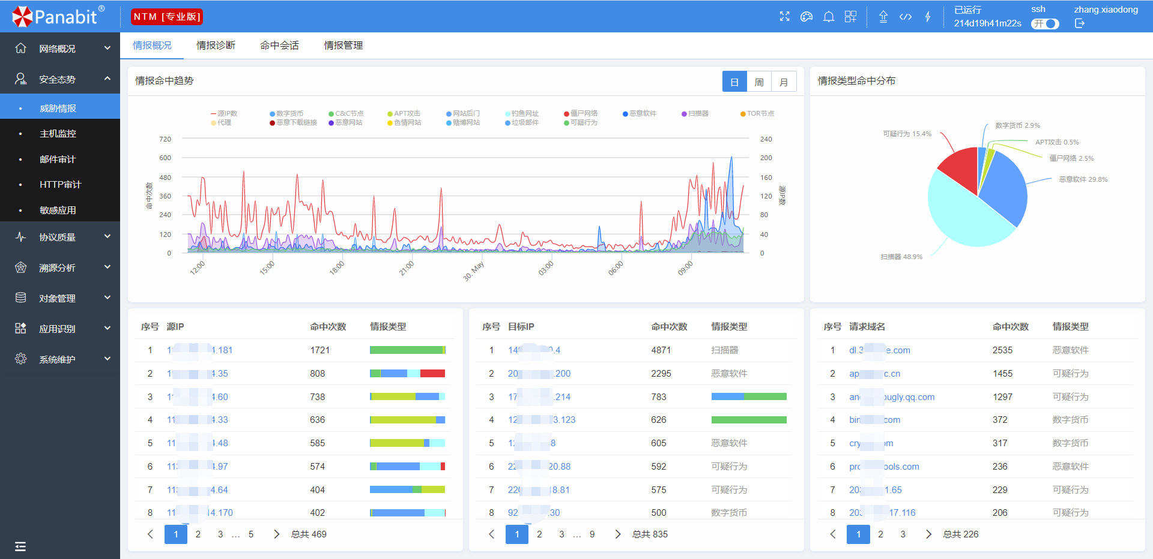Go to next page in 目标IP table
The image size is (1153, 559).
(618, 534)
